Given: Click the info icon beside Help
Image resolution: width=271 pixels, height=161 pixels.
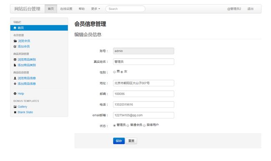Looking at the screenshot, I should click(x=15, y=94).
